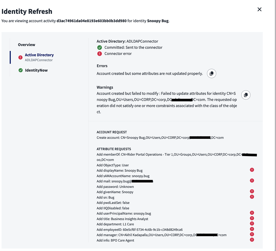
Task: Click the green check beside IdentityNow sidebar item
Action: pyautogui.click(x=20, y=70)
